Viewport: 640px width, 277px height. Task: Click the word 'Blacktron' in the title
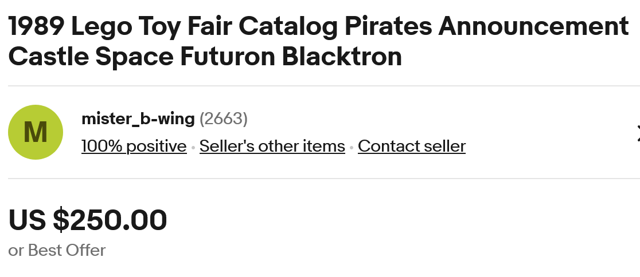click(342, 57)
